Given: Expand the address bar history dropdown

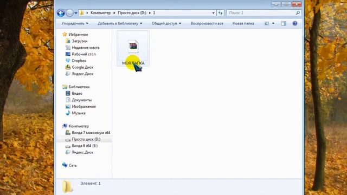Looking at the screenshot, I should [213, 13].
